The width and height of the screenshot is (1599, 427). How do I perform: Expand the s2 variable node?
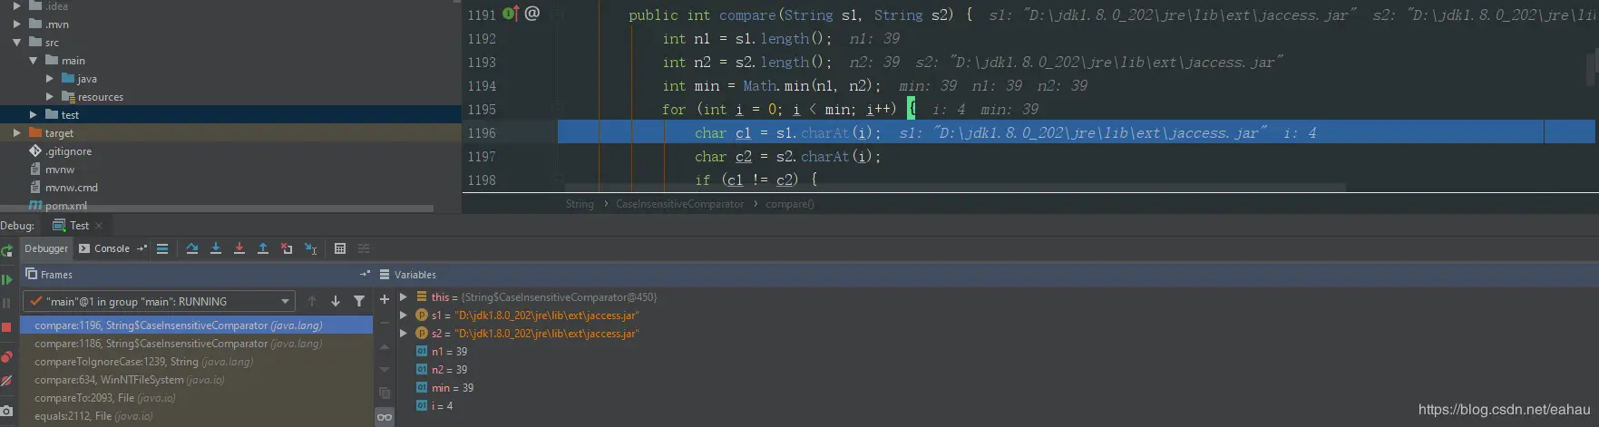coord(404,333)
